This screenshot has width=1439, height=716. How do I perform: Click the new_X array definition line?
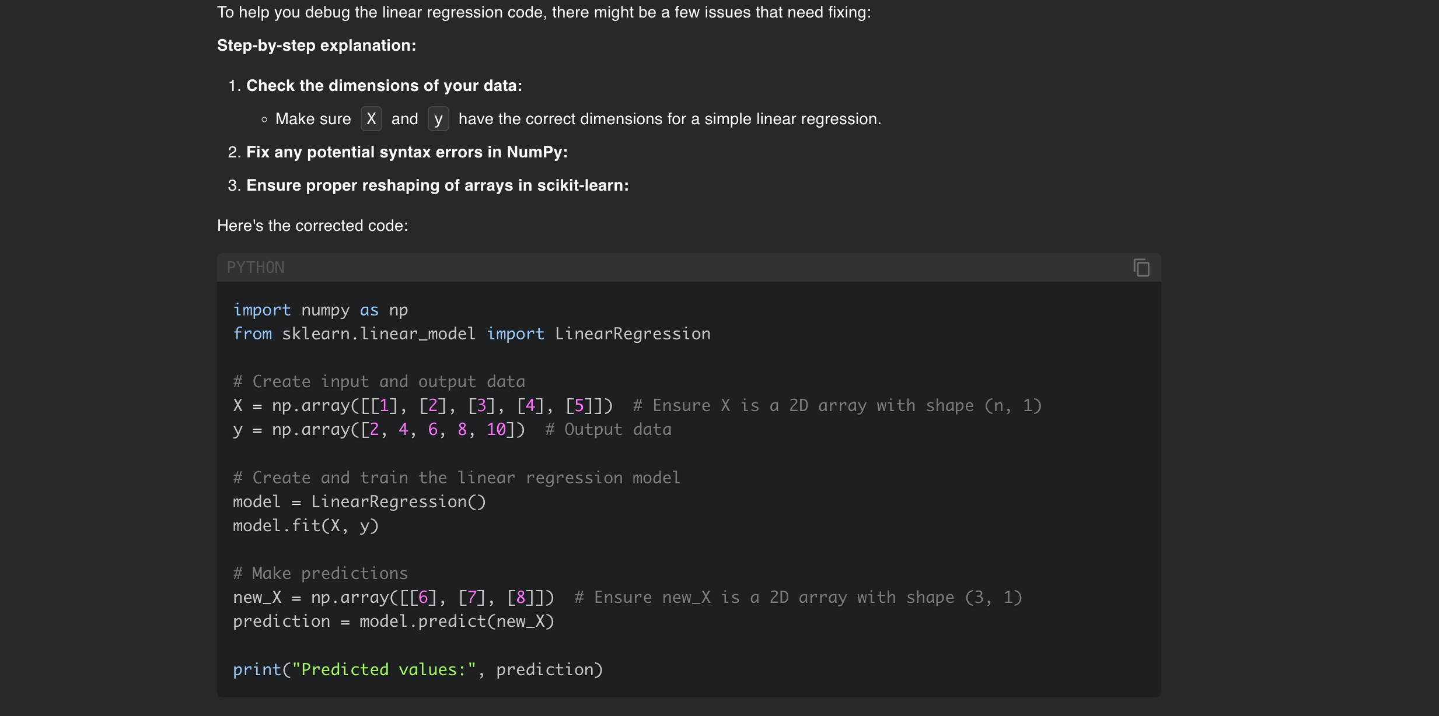(x=393, y=598)
